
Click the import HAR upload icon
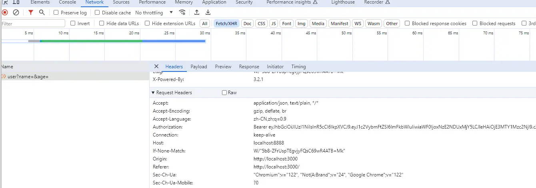[x=197, y=13]
